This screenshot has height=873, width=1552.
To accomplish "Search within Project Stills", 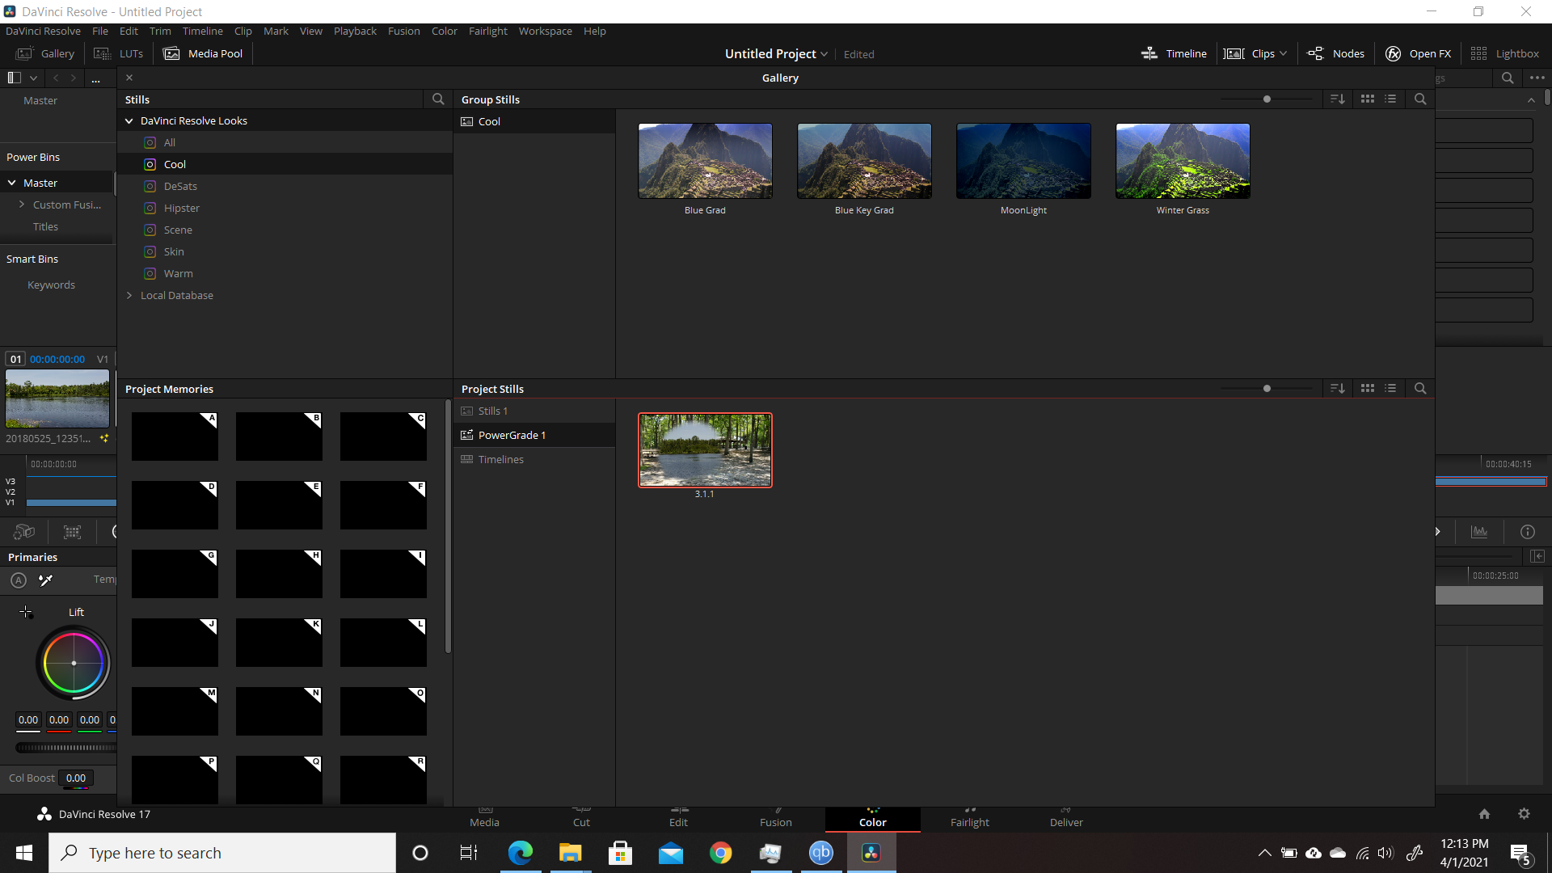I will pos(1420,388).
